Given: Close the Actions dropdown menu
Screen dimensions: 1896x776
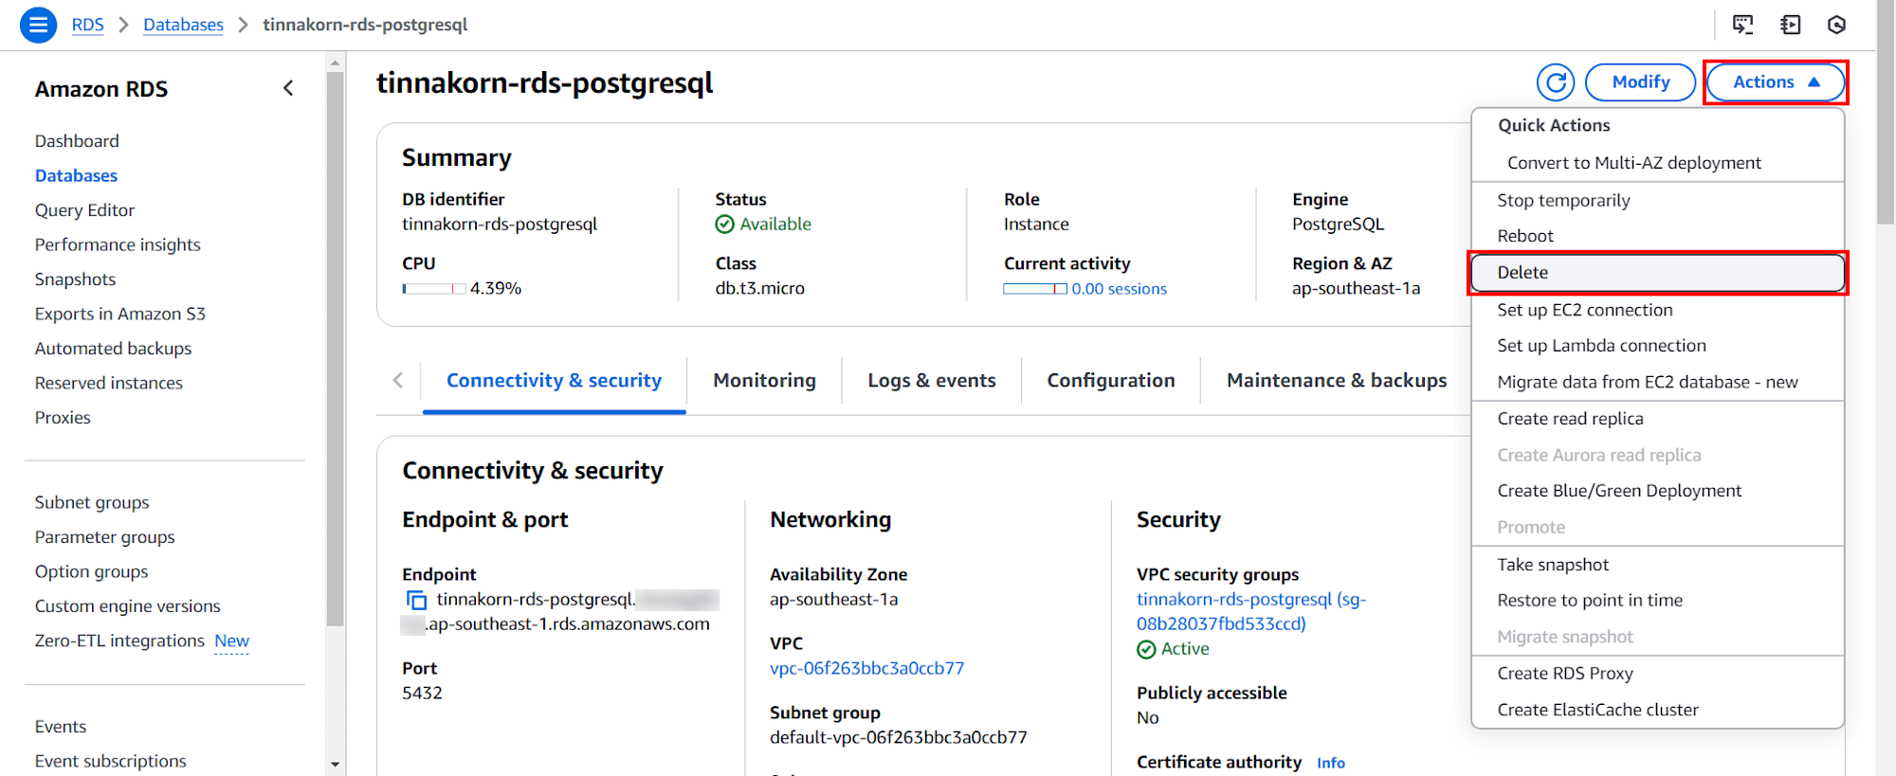Looking at the screenshot, I should (1776, 82).
